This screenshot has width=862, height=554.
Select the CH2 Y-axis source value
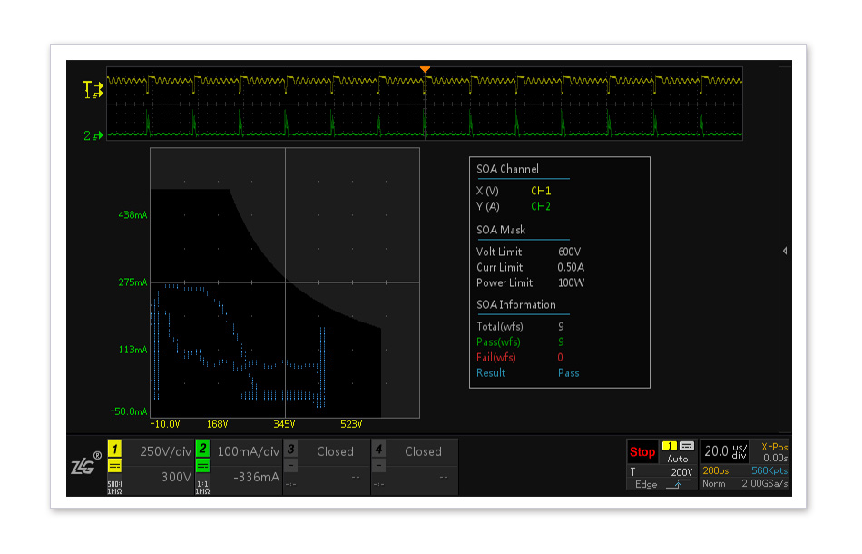point(541,207)
